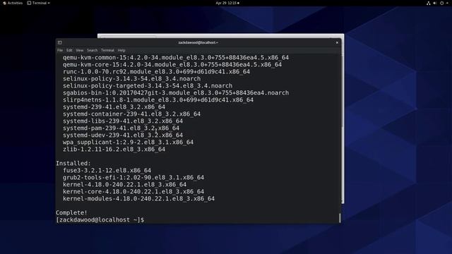452x254 pixels.
Task: Open the Terminal menu in menubar
Action: point(107,50)
